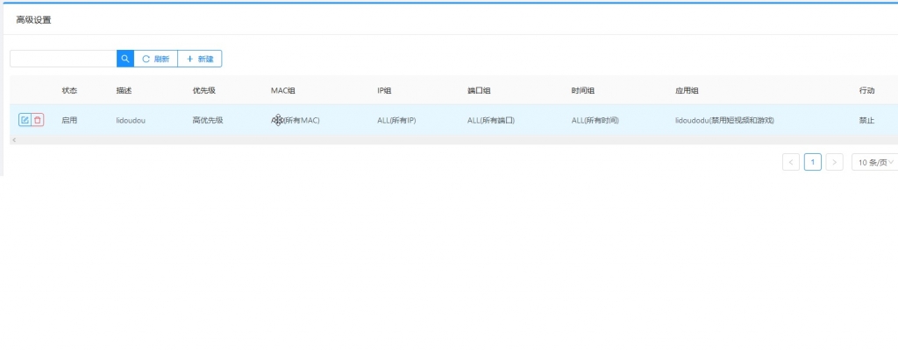Viewport: 898px width, 351px height.
Task: Go to previous page arrow
Action: coord(791,162)
